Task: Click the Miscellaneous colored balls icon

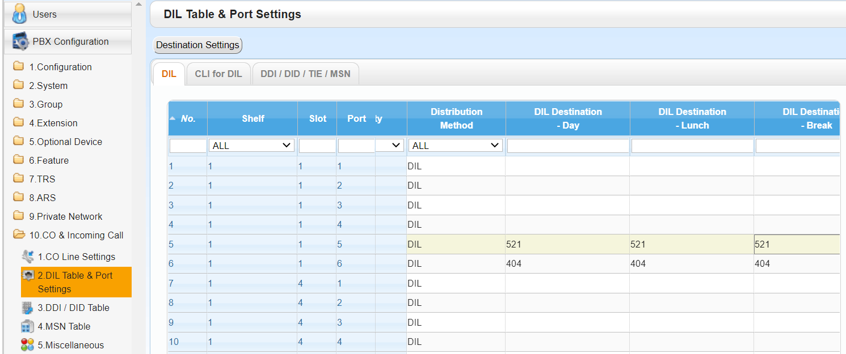Action: click(27, 345)
